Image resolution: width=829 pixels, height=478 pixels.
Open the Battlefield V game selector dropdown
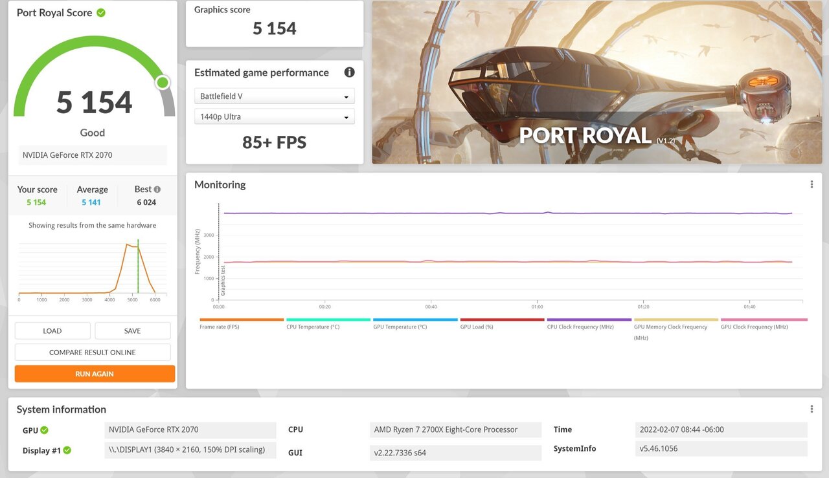[x=274, y=95]
